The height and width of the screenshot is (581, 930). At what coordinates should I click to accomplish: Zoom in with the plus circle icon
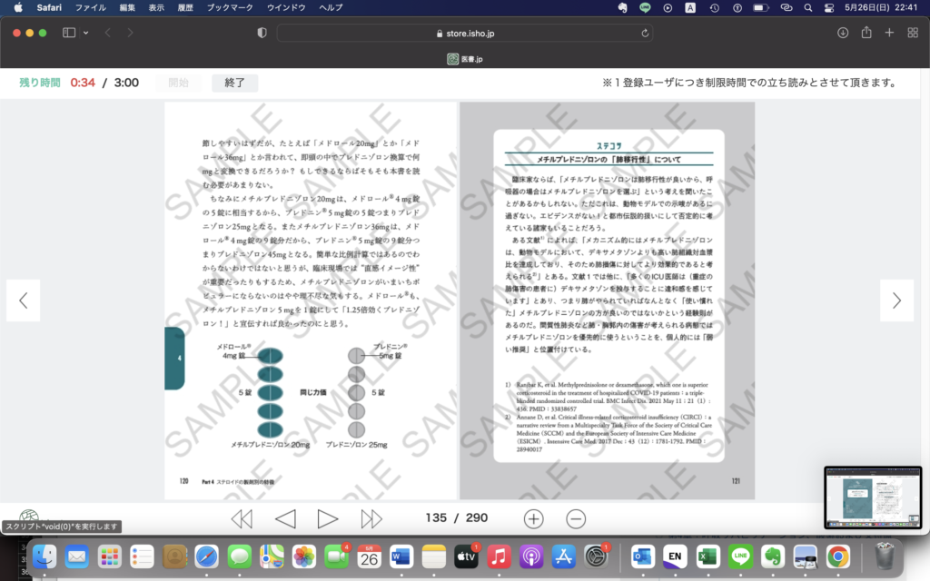(x=533, y=518)
